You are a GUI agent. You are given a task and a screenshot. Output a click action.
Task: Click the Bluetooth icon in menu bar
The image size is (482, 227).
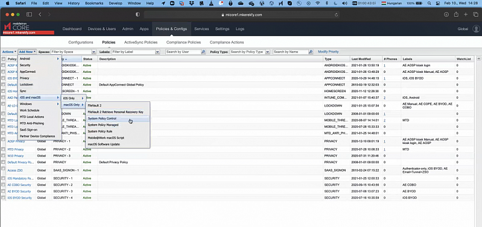pos(327,3)
